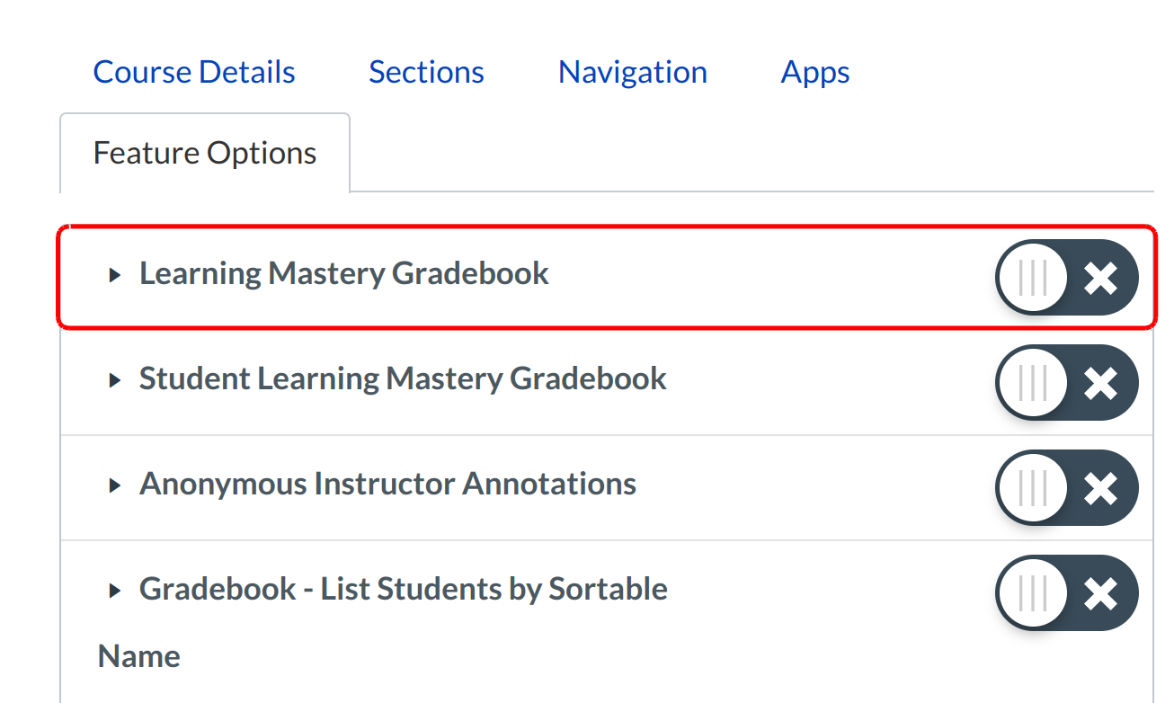Expand Gradebook - List Students by Sortable arrow
Viewport: 1174px width, 703px height.
point(114,591)
